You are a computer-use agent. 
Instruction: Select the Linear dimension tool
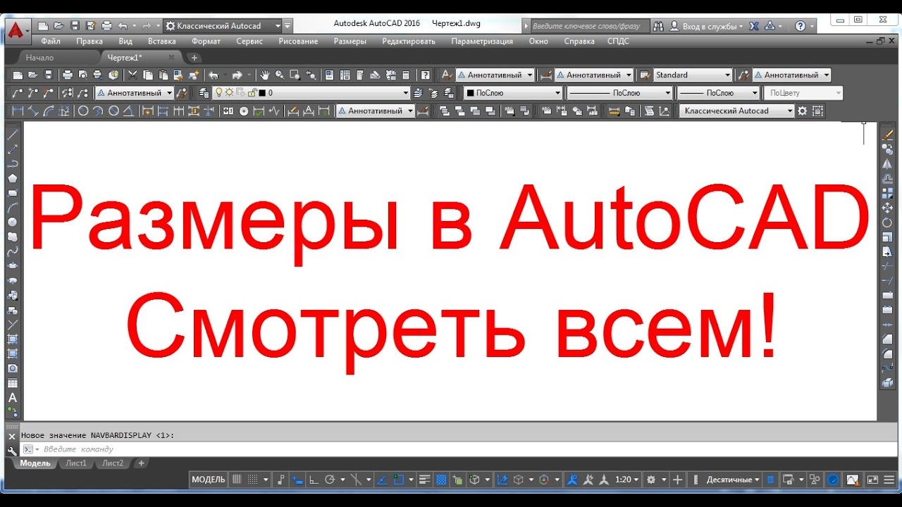(18, 111)
